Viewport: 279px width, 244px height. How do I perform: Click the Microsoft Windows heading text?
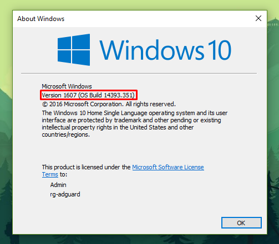tap(67, 86)
